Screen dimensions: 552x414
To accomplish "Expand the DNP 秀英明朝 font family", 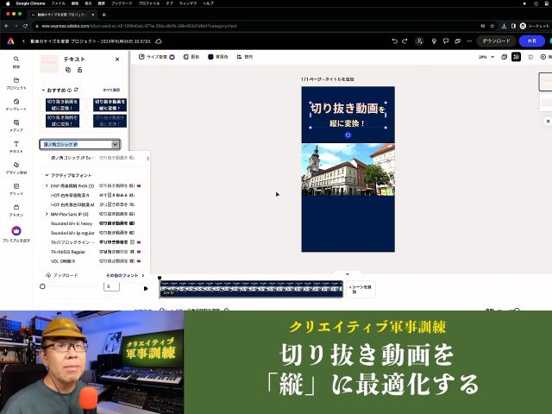I will click(47, 185).
